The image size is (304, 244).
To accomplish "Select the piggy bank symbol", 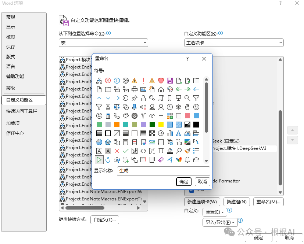I will (x=125, y=115).
